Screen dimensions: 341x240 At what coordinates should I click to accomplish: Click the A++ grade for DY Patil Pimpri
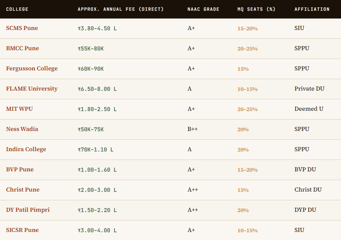point(193,210)
